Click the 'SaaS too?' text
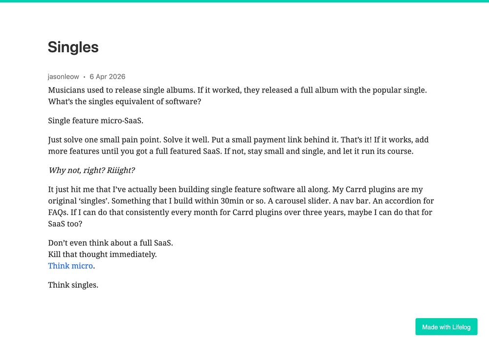Screen dimensions: 489x345 65,224
